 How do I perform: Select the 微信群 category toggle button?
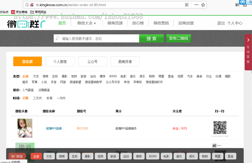27,61
